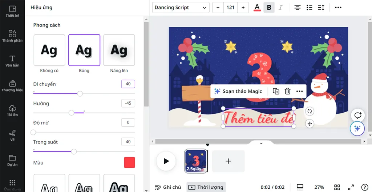Toggle the page thumbnails view icon

[x=300, y=187]
